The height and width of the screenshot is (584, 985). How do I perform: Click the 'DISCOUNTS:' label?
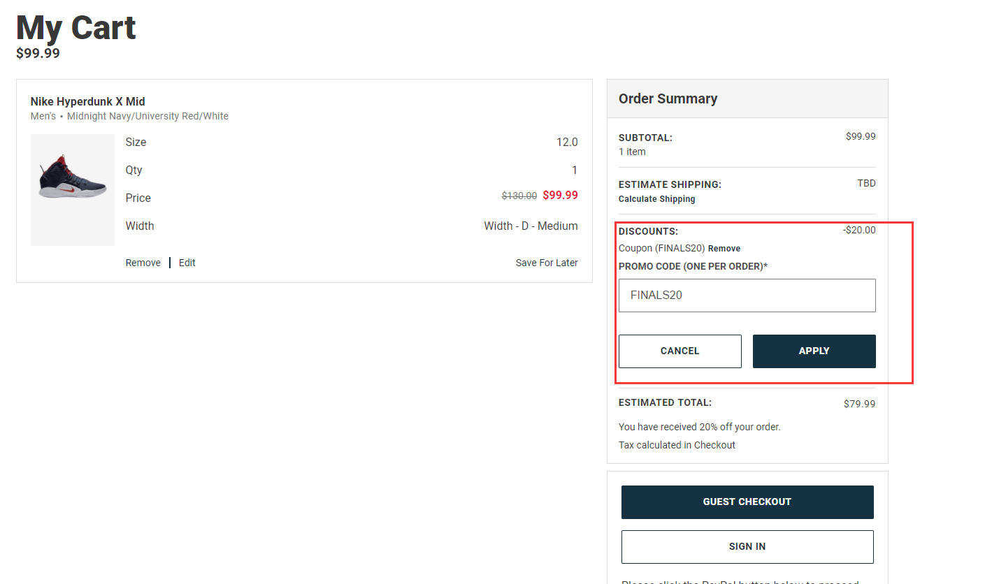tap(649, 231)
